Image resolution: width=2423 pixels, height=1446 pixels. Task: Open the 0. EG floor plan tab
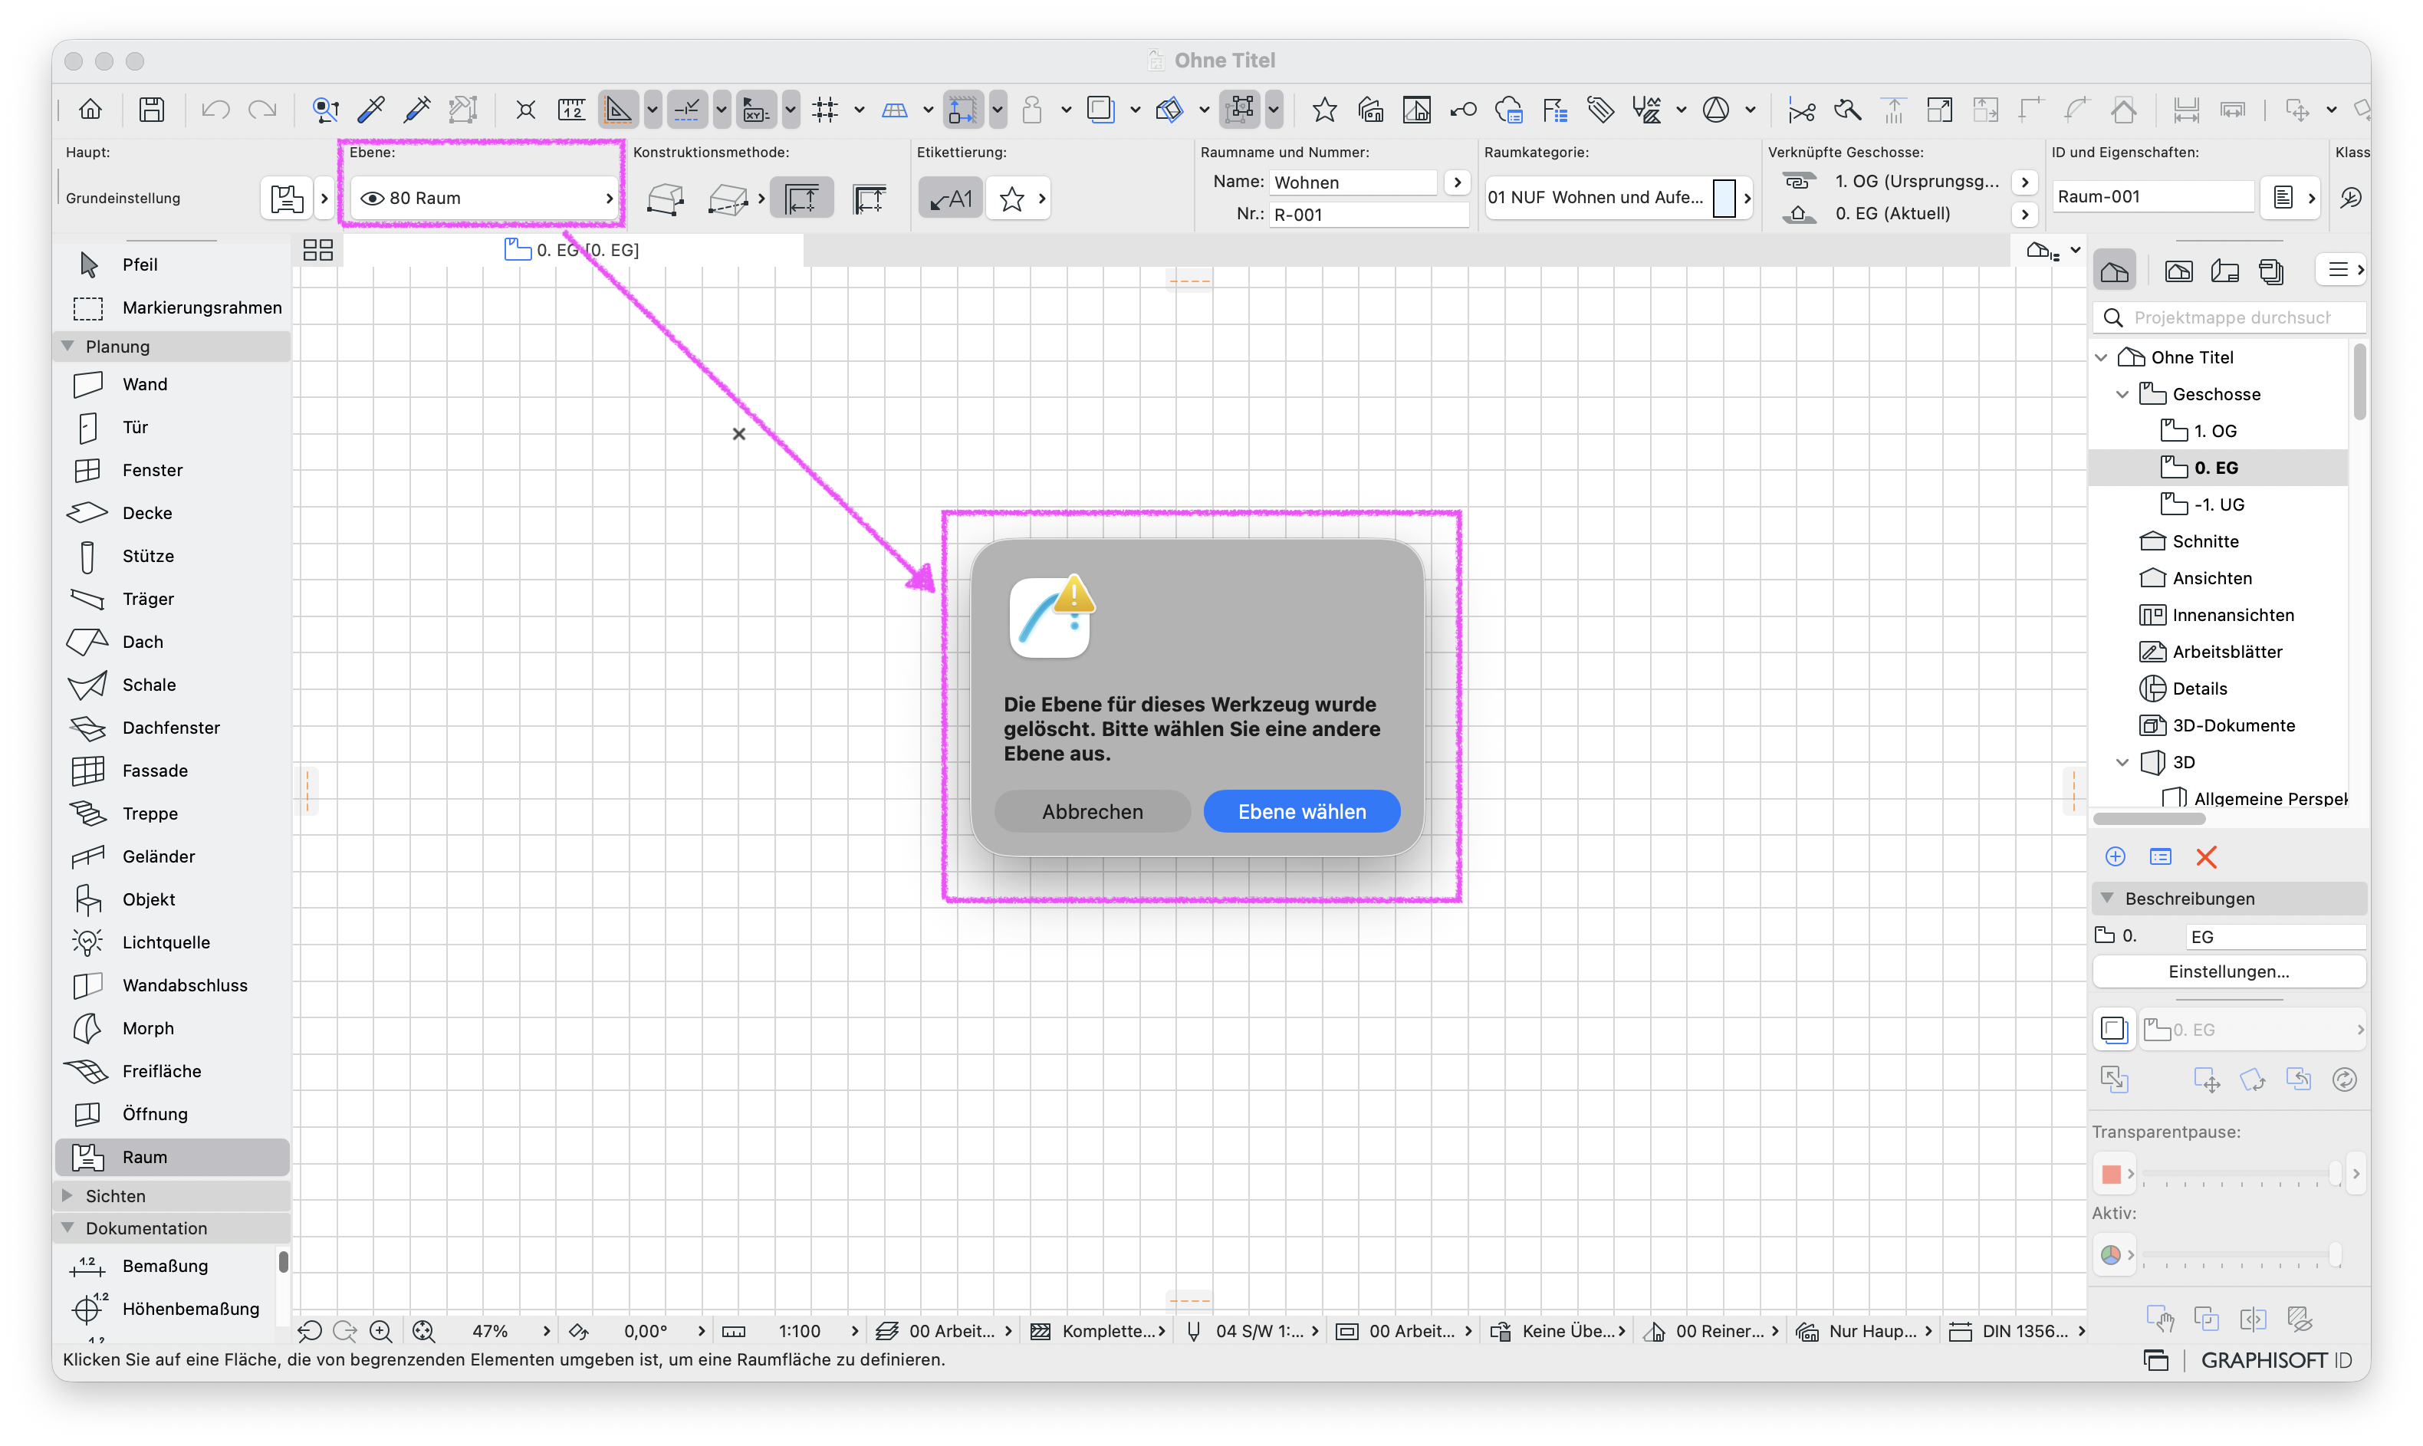pos(572,249)
